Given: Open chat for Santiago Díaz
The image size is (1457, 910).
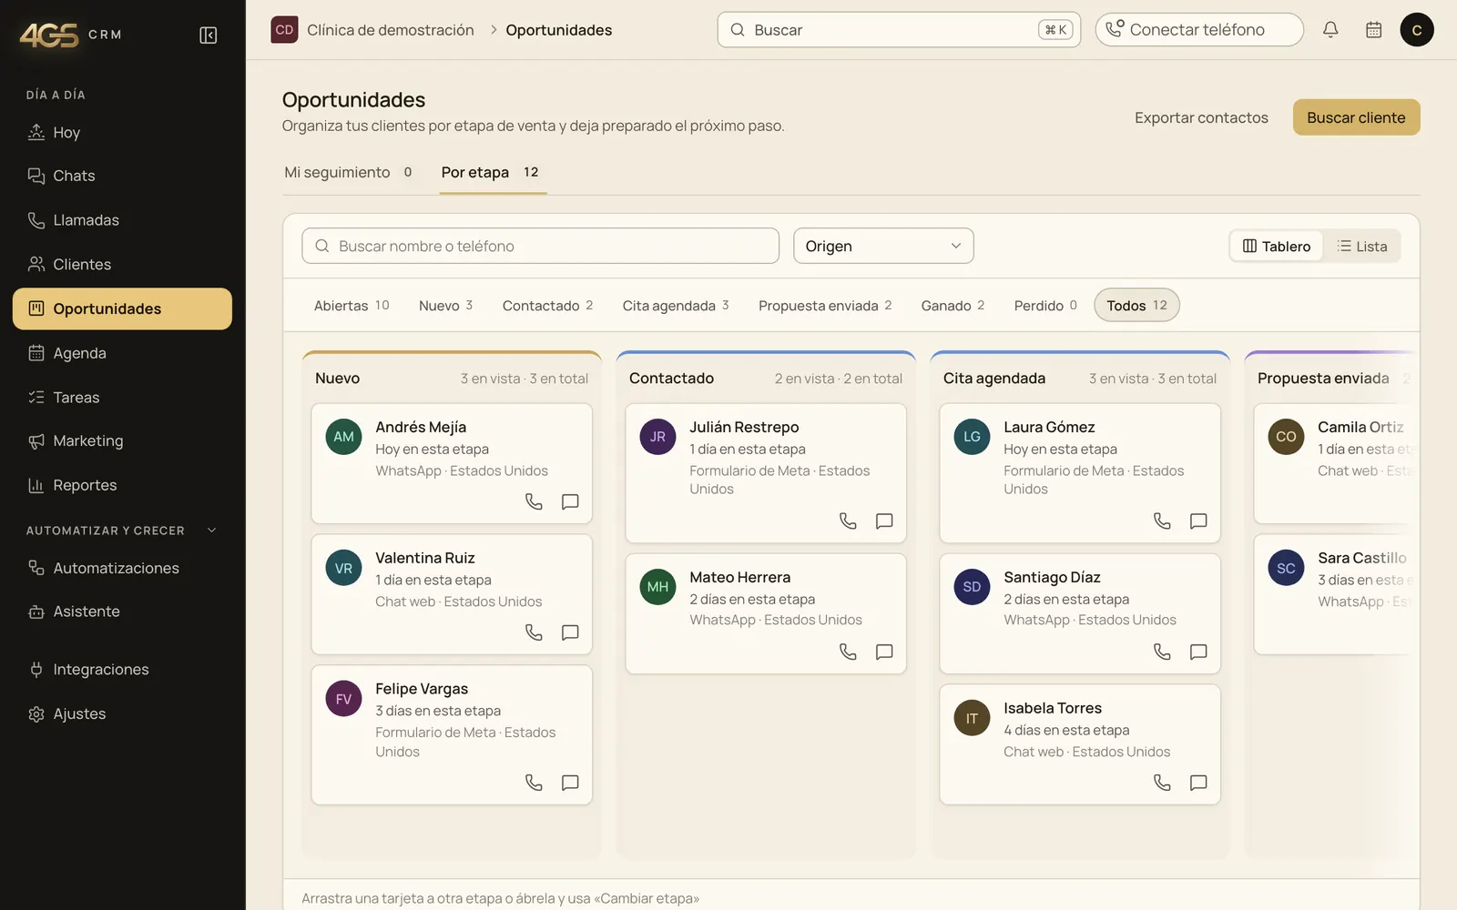Looking at the screenshot, I should [1198, 652].
